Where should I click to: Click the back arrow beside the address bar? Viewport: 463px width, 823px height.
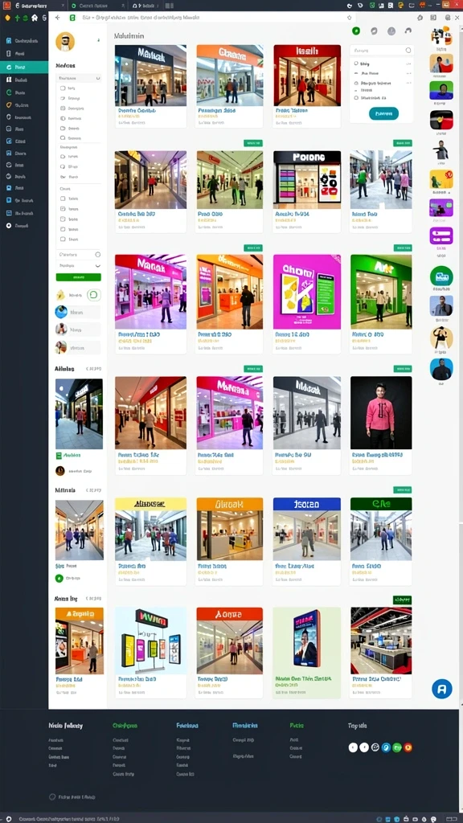click(57, 18)
